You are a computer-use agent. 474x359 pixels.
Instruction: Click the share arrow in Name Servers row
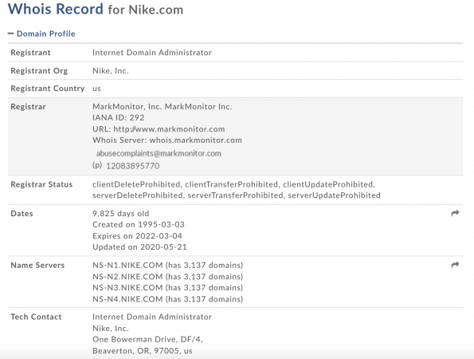point(455,265)
